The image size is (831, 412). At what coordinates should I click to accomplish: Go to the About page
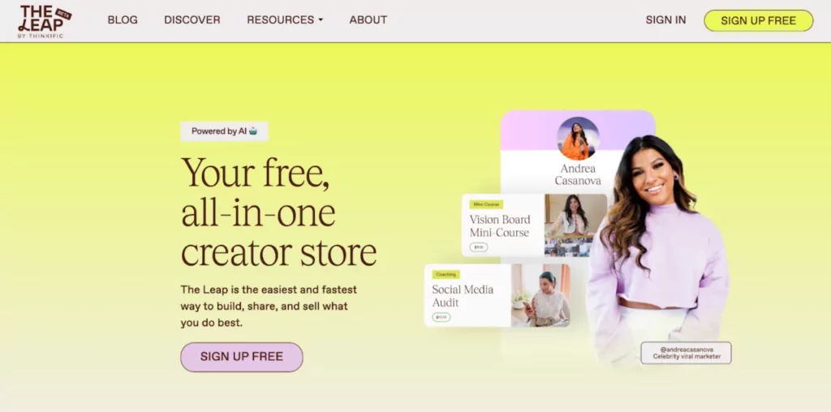[x=368, y=19]
